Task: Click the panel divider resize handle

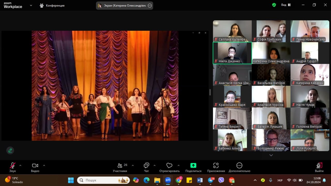Action: click(x=210, y=92)
